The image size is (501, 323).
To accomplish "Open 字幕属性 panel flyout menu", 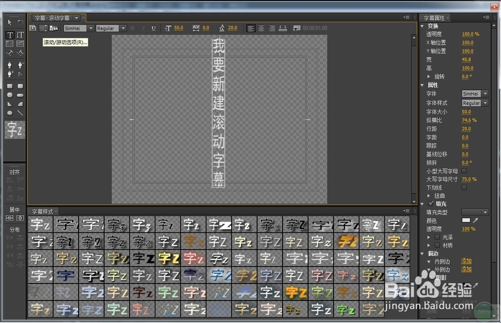I will pyautogui.click(x=486, y=17).
